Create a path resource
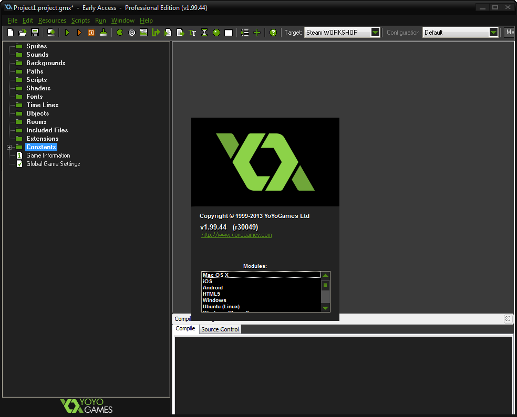The image size is (517, 417). click(156, 33)
